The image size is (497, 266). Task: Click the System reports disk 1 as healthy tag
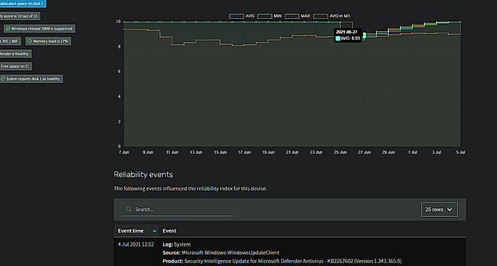pos(31,79)
